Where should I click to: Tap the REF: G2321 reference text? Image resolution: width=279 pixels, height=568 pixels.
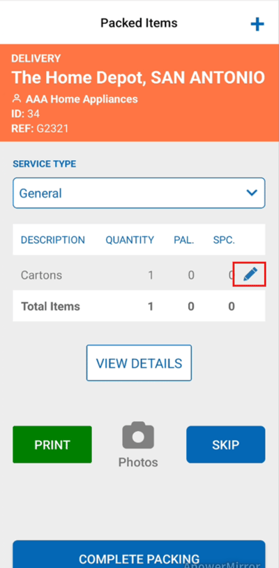[x=40, y=129]
